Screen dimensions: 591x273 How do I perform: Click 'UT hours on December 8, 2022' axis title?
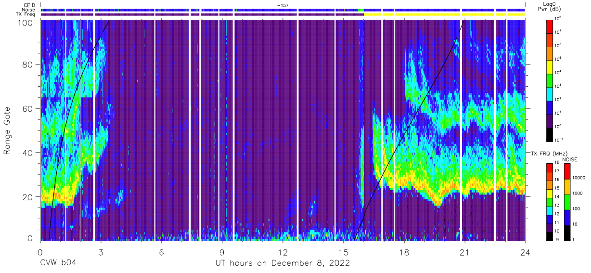coord(283,263)
